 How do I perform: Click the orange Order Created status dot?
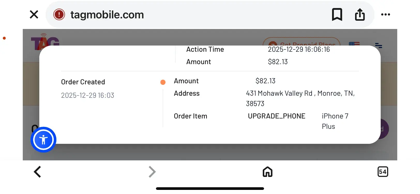click(163, 82)
